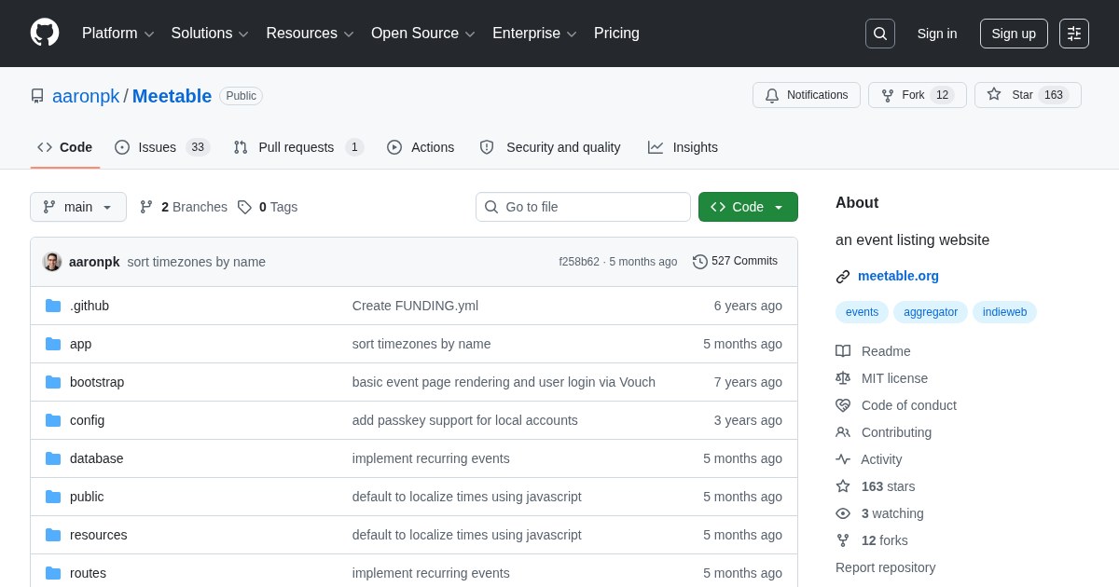Click the public folder icon
The image size is (1119, 587).
tap(53, 497)
